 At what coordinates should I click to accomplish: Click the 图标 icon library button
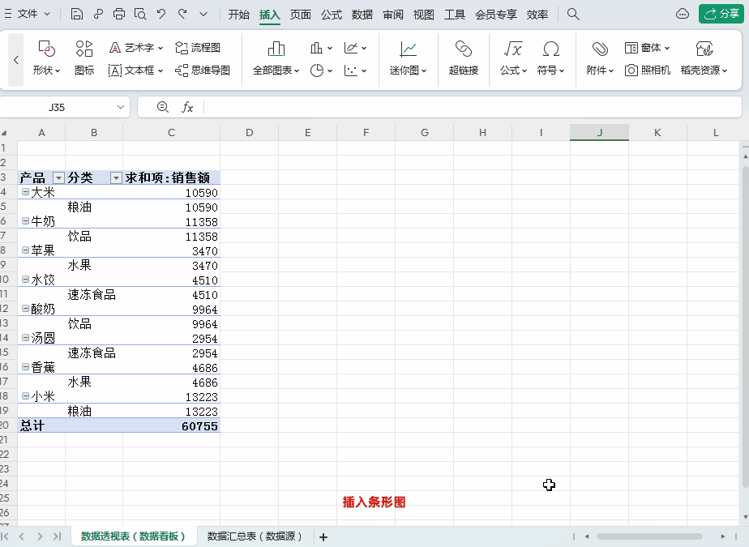84,58
